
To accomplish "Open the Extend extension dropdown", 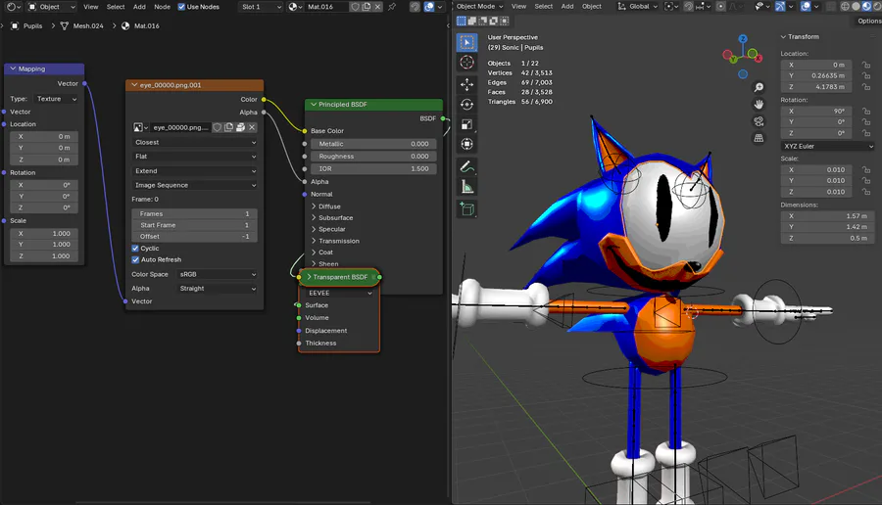I will (x=195, y=170).
